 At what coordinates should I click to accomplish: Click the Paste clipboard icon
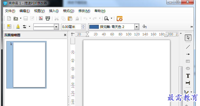pos(70,19)
